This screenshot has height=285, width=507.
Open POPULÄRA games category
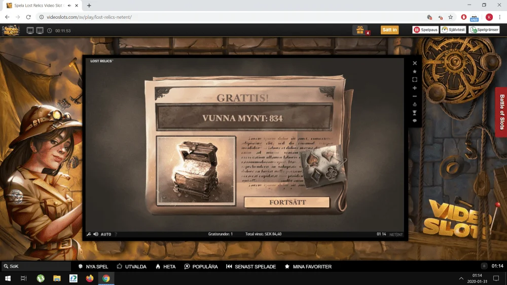[201, 267]
